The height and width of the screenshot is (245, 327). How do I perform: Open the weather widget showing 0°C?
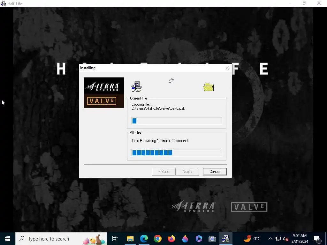[252, 239]
